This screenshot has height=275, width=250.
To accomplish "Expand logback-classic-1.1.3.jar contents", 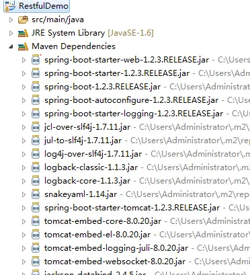I will (24, 167).
